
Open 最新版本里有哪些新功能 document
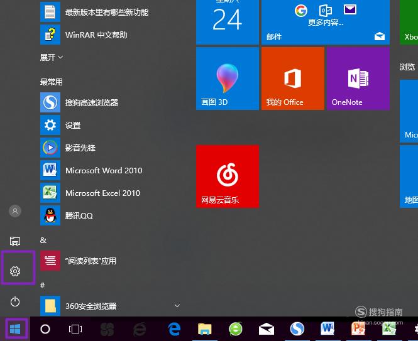click(x=110, y=12)
